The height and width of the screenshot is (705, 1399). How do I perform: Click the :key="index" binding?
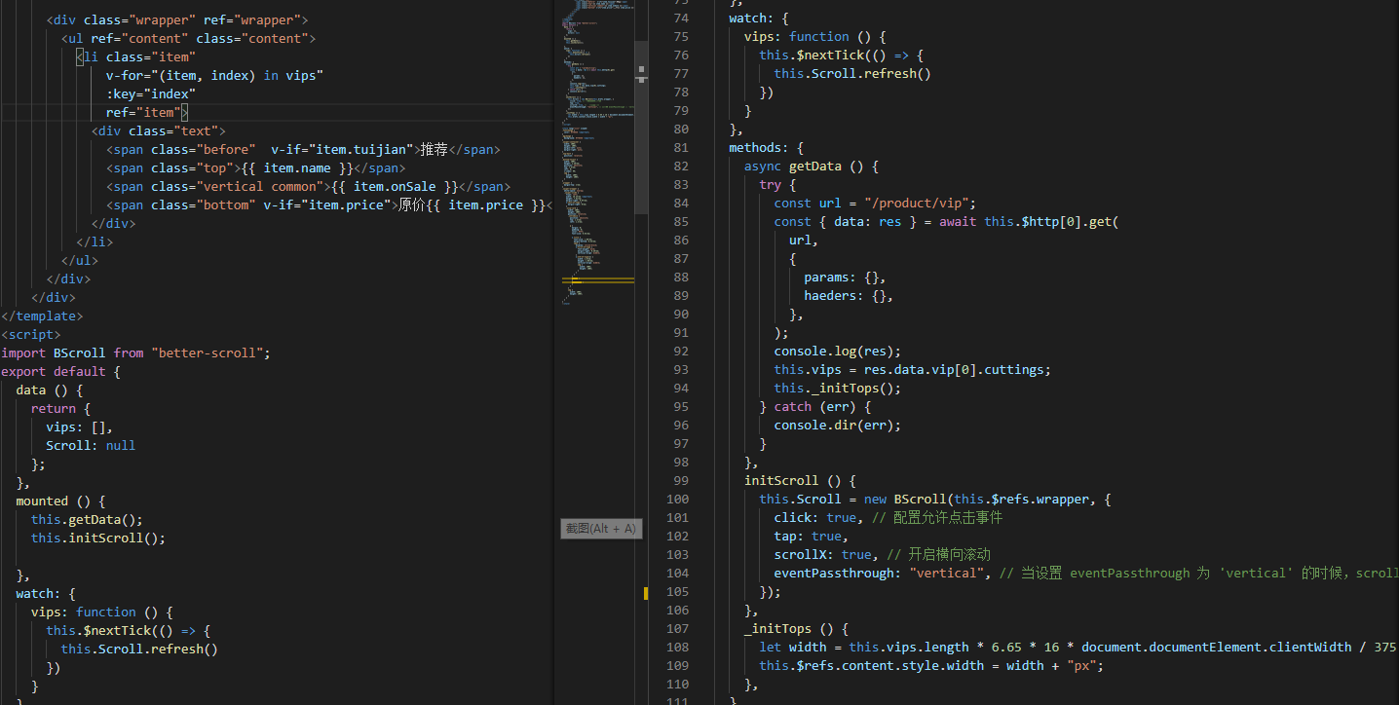click(151, 93)
